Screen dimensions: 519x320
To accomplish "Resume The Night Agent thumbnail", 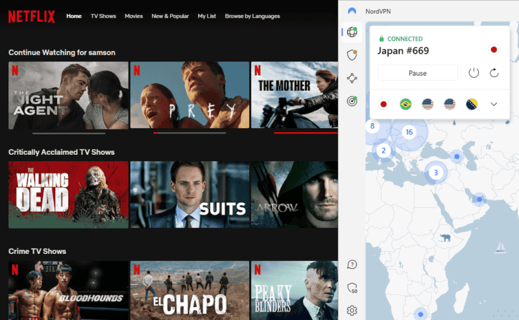I will click(x=68, y=95).
